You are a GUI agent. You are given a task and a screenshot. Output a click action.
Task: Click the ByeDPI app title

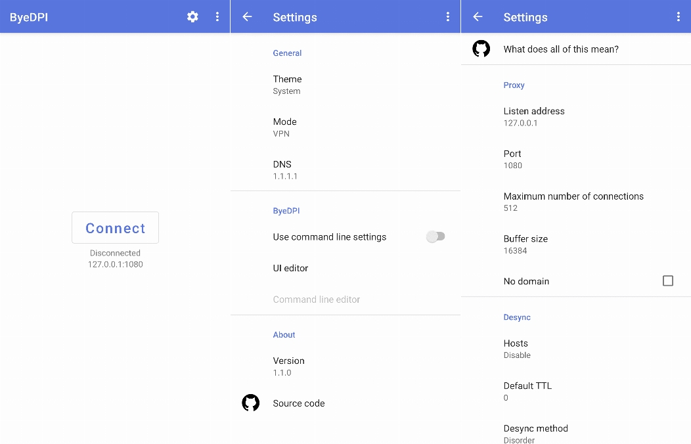(x=29, y=17)
